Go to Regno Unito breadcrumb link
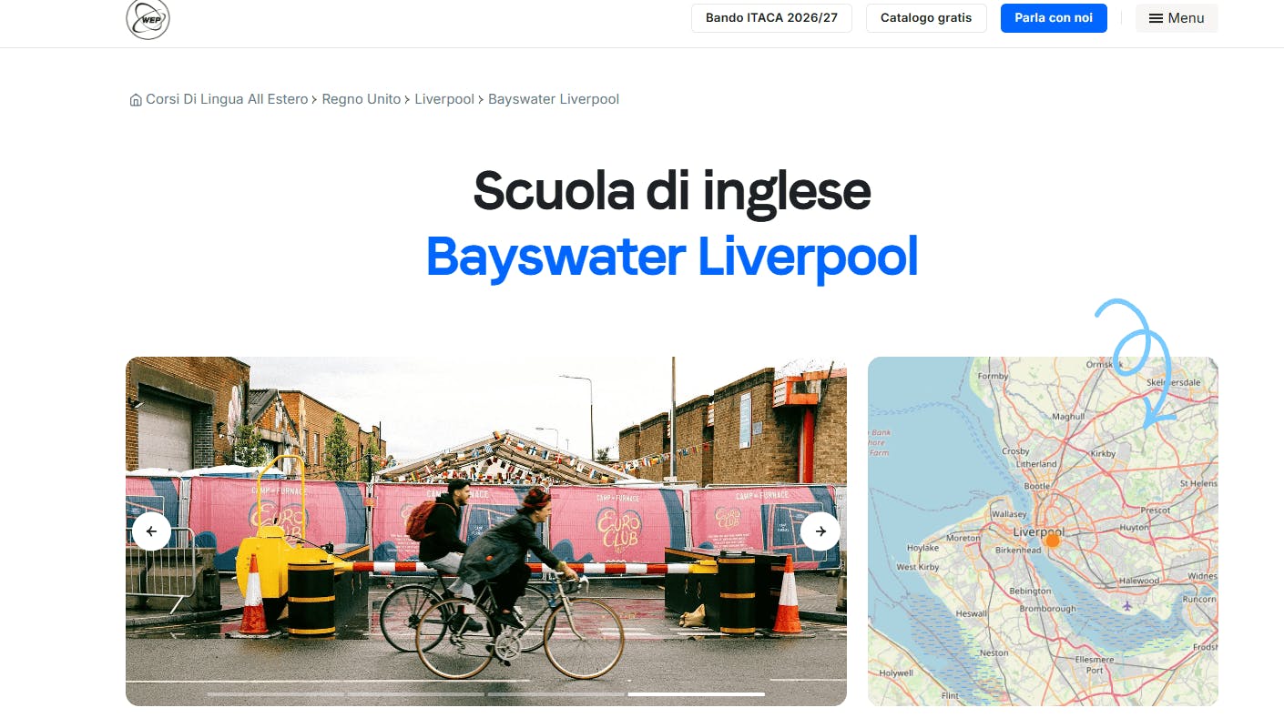This screenshot has width=1284, height=728. pyautogui.click(x=362, y=99)
